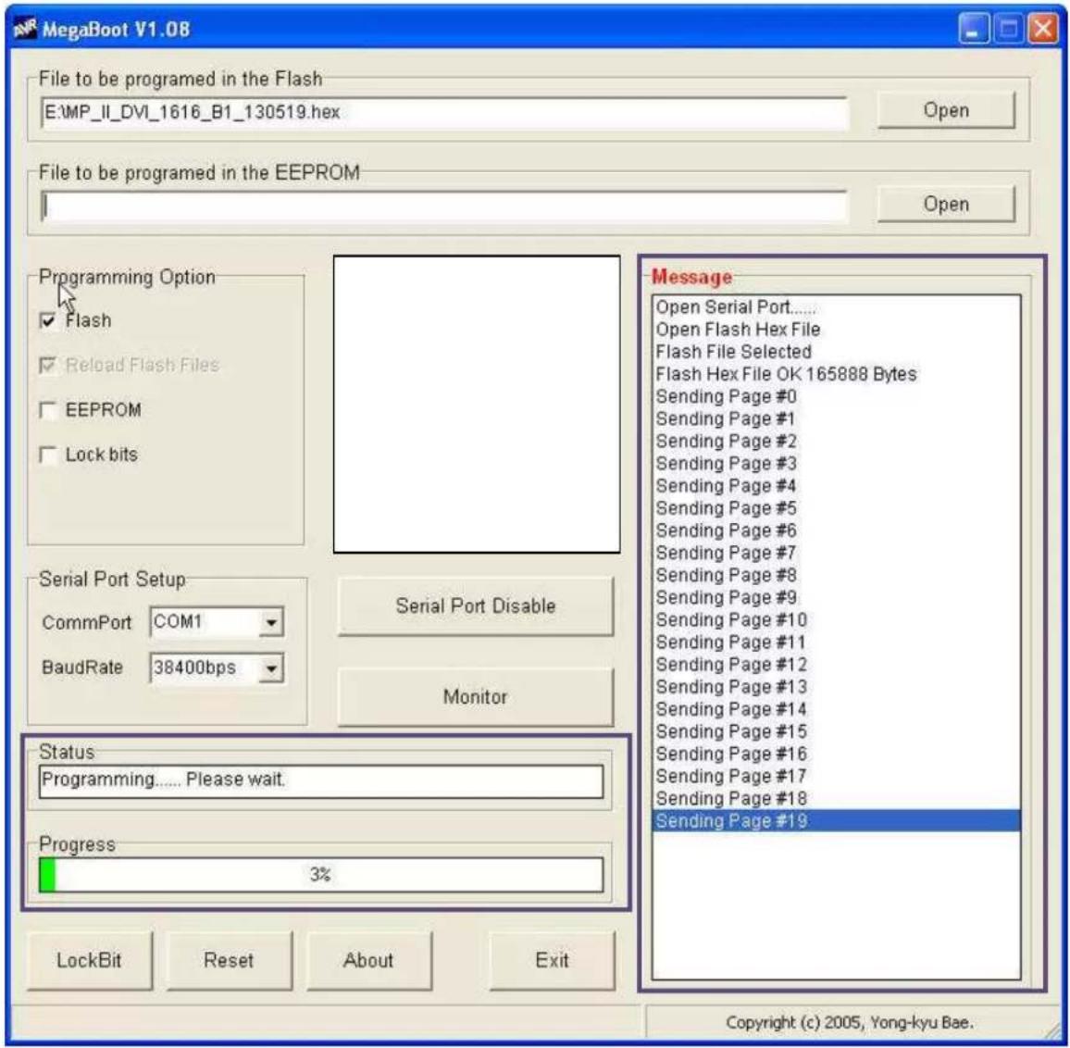Select 'Sending Page #15' message line
The width and height of the screenshot is (1070, 1048).
coord(835,732)
